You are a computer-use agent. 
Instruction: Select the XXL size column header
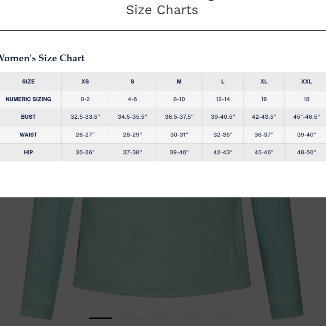(x=306, y=81)
